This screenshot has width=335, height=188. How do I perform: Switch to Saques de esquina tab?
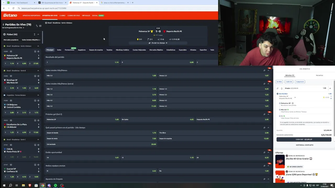(x=96, y=50)
